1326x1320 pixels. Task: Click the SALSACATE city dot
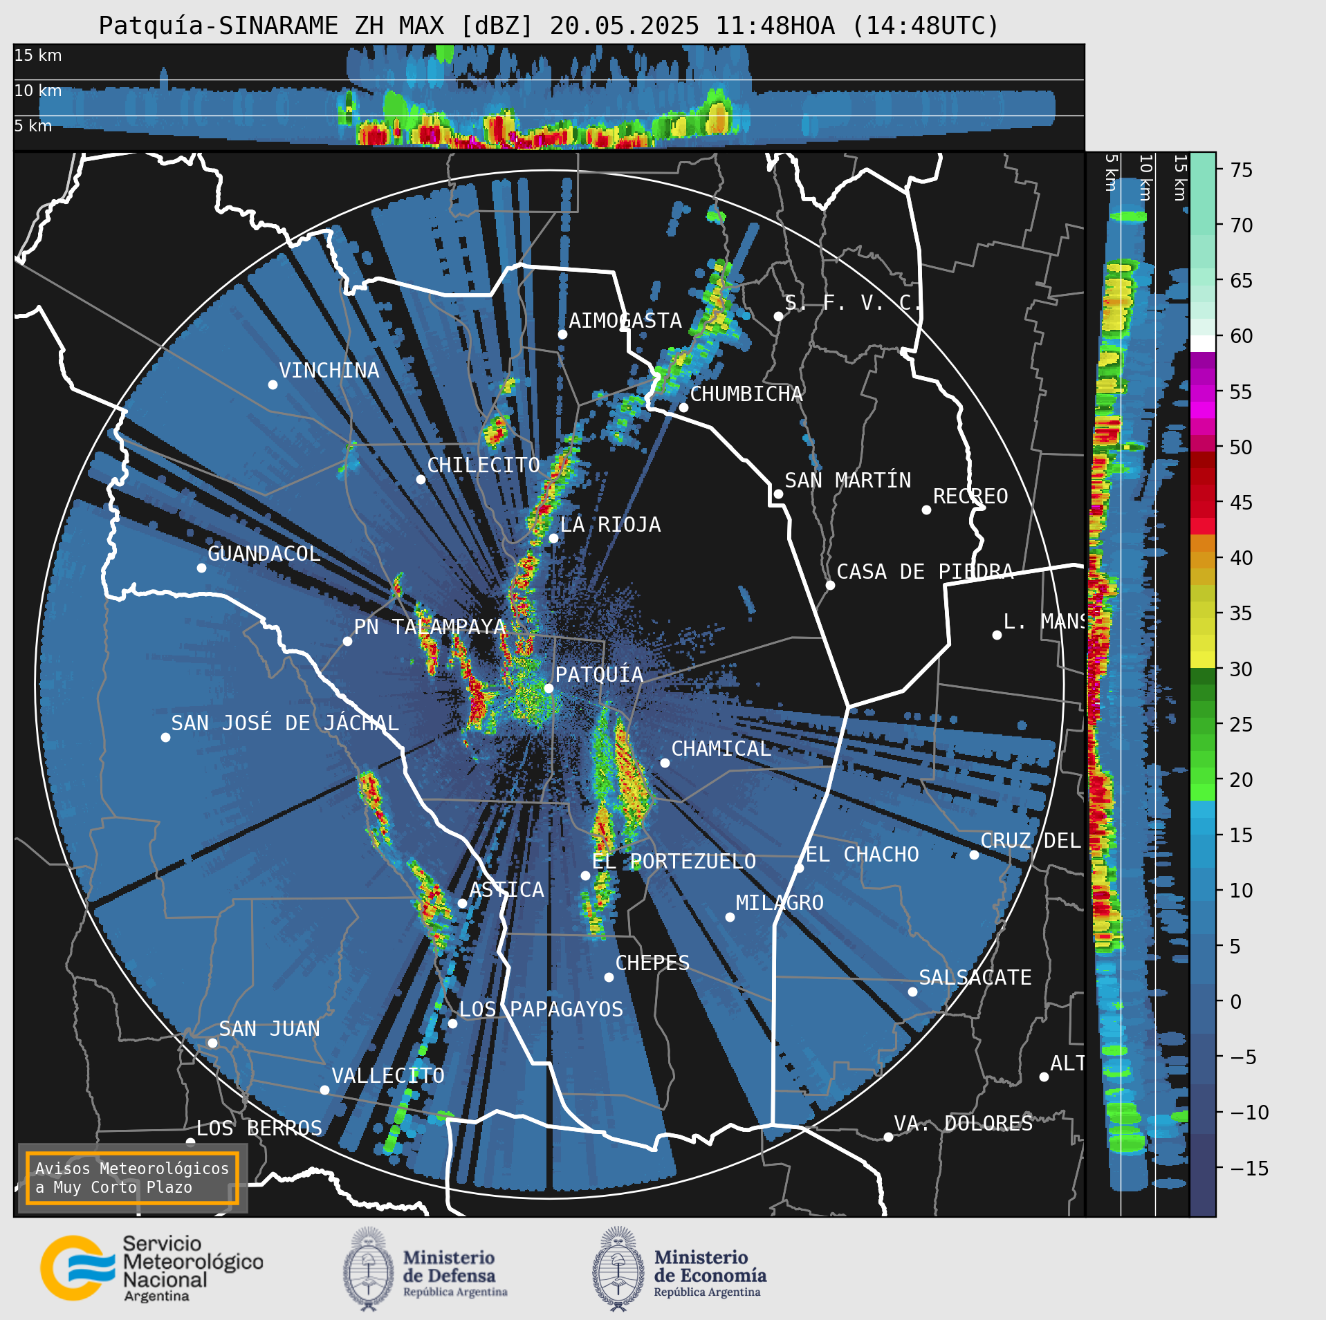912,992
